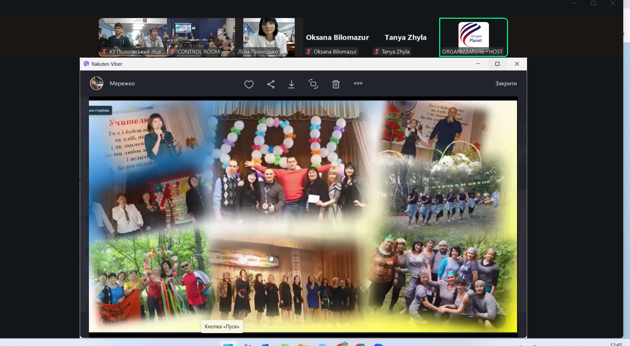
Task: Click the Rakuten Viber logo in title bar
Action: click(x=86, y=64)
